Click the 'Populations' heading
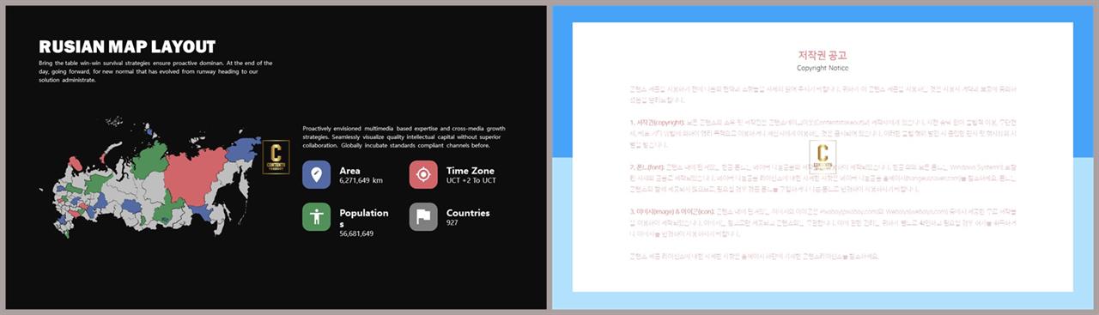 [x=364, y=218]
